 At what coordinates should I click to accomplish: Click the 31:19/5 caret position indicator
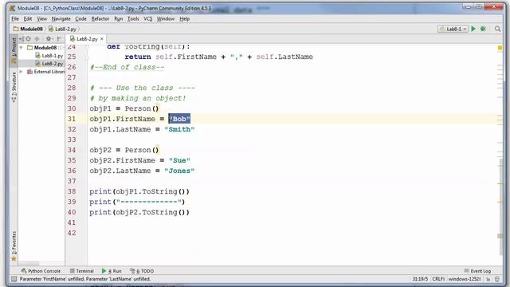point(420,279)
